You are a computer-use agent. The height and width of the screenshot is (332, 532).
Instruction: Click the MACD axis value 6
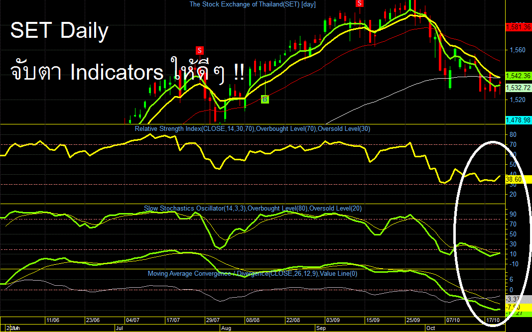[511, 280]
